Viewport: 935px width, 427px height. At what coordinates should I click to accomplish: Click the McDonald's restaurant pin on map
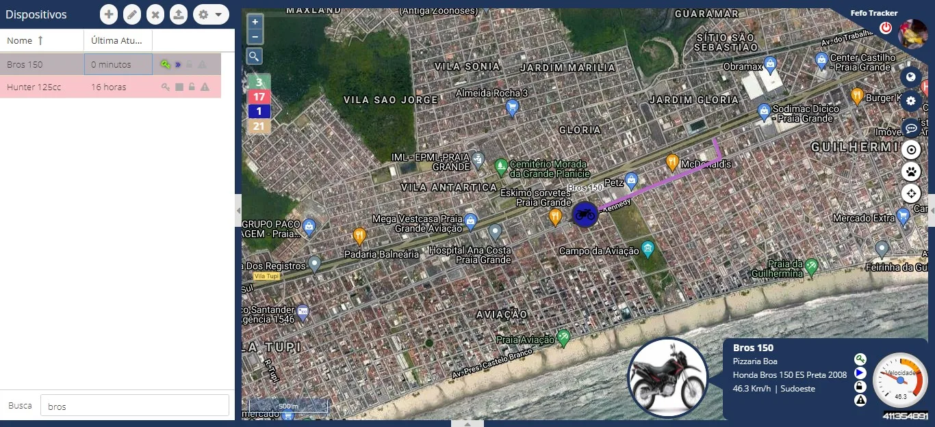tap(672, 163)
